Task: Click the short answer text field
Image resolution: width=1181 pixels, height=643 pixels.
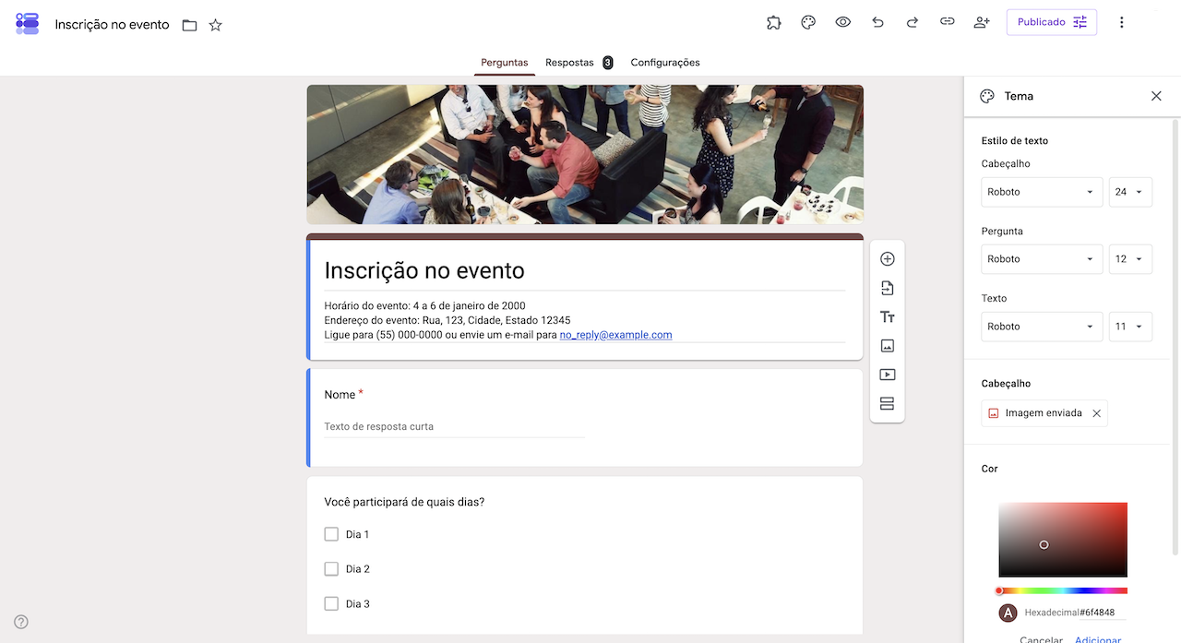Action: (x=455, y=427)
